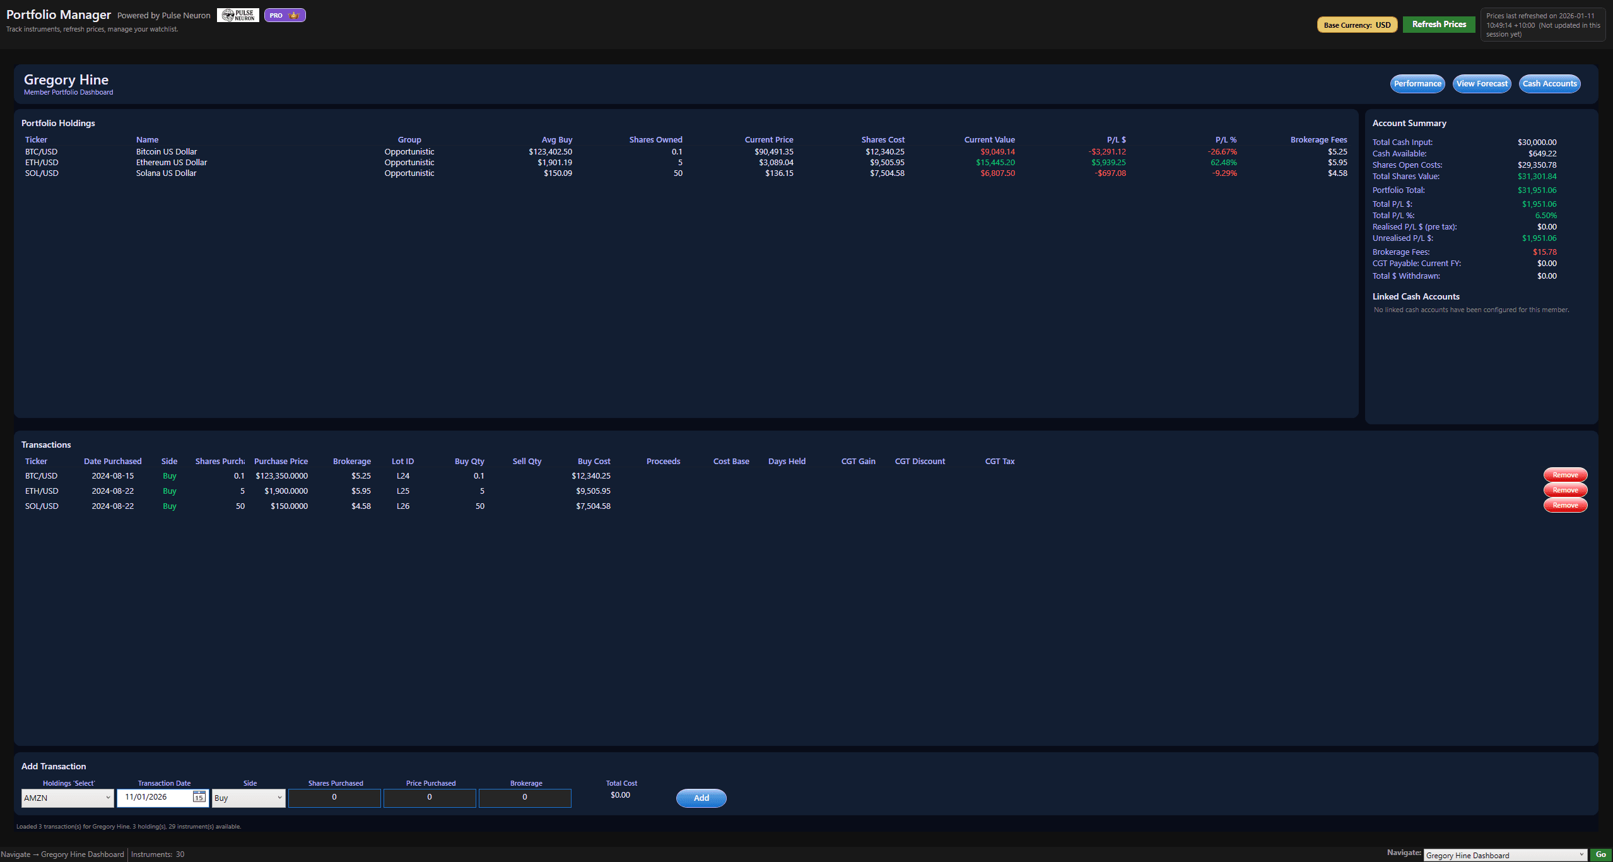
Task: Open the calendar picker for Transaction Date
Action: coord(198,798)
